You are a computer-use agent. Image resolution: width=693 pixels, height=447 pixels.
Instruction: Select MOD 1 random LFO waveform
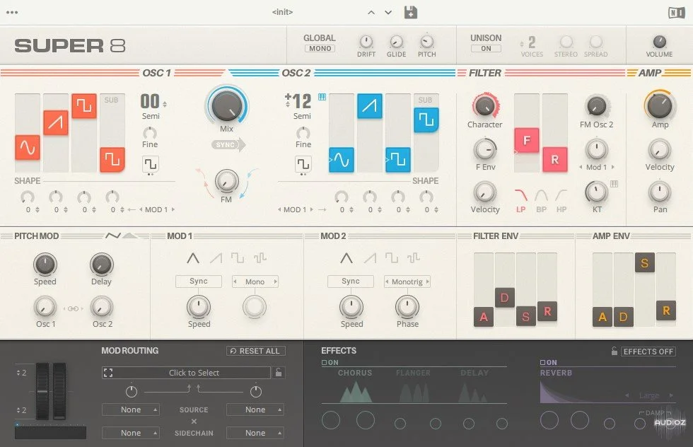tap(260, 257)
